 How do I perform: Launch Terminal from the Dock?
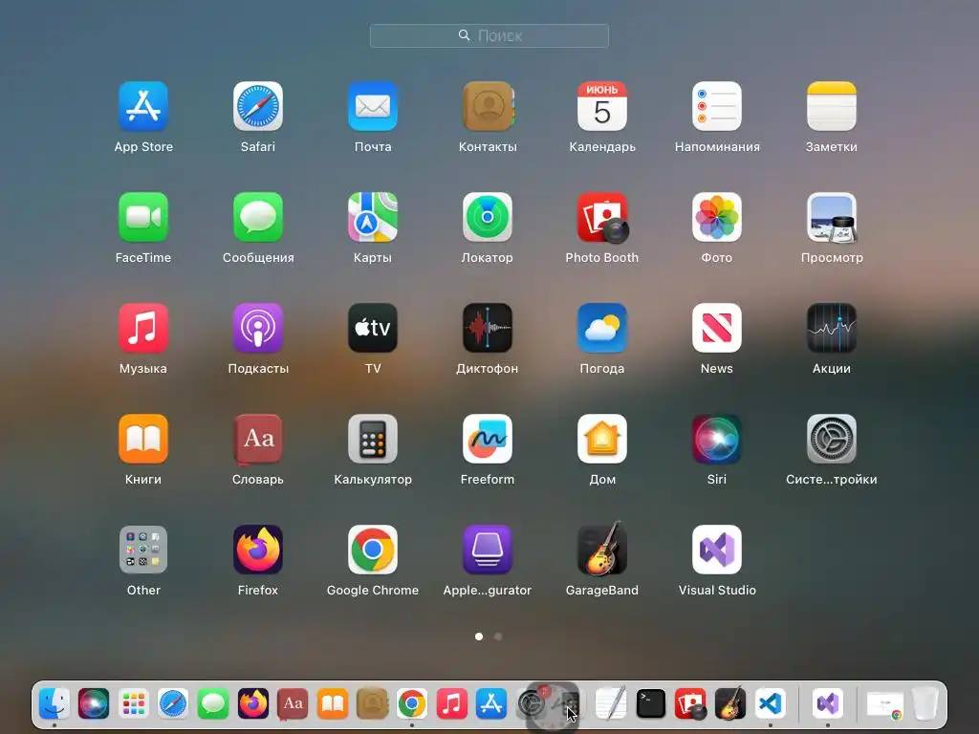point(650,704)
